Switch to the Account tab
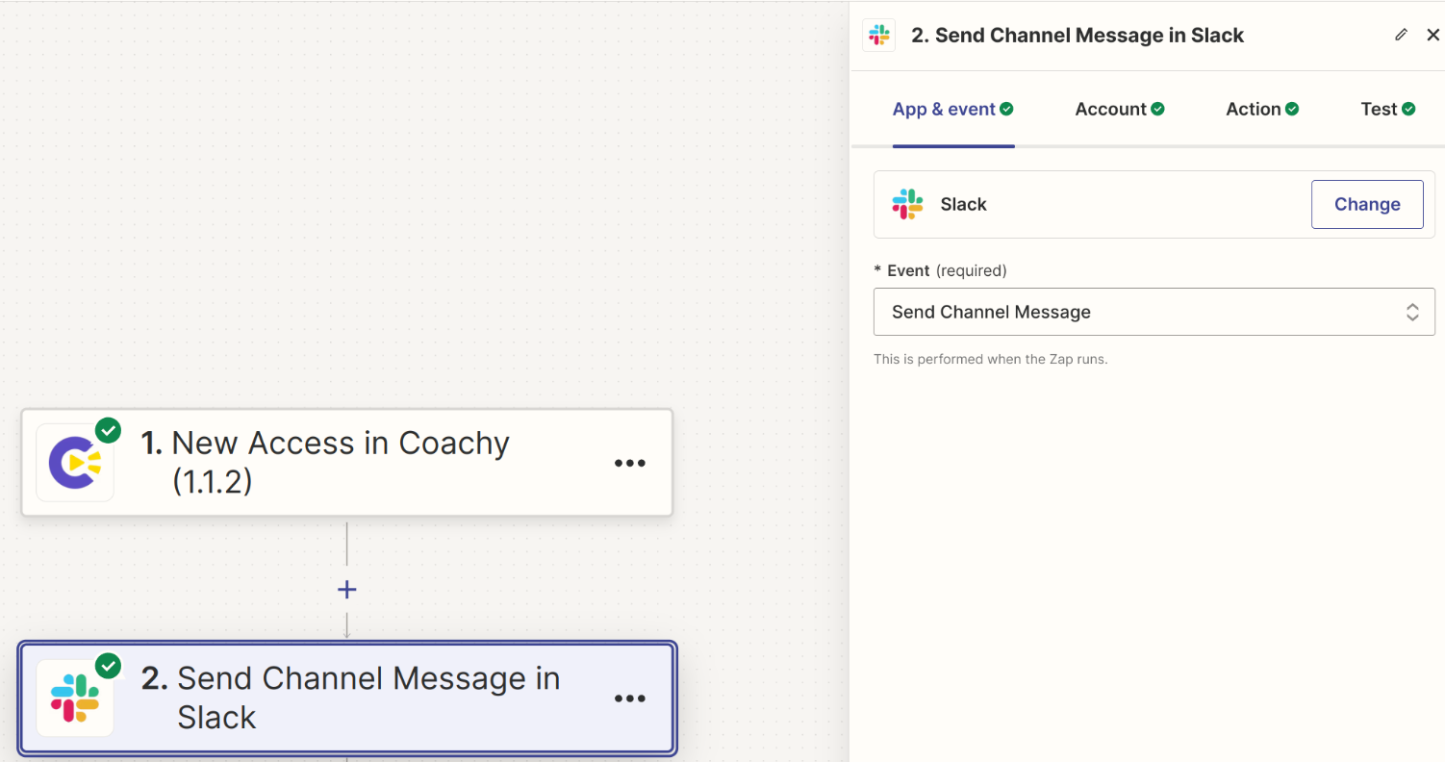This screenshot has height=762, width=1445. (1120, 110)
